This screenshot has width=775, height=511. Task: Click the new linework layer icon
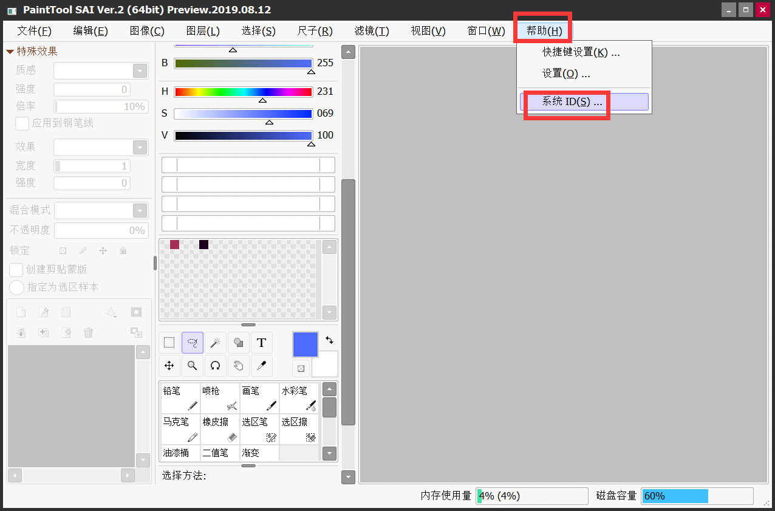[43, 312]
